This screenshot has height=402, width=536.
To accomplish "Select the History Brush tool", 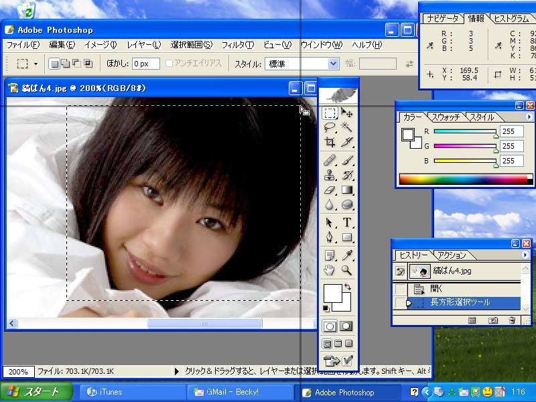I will (x=347, y=175).
